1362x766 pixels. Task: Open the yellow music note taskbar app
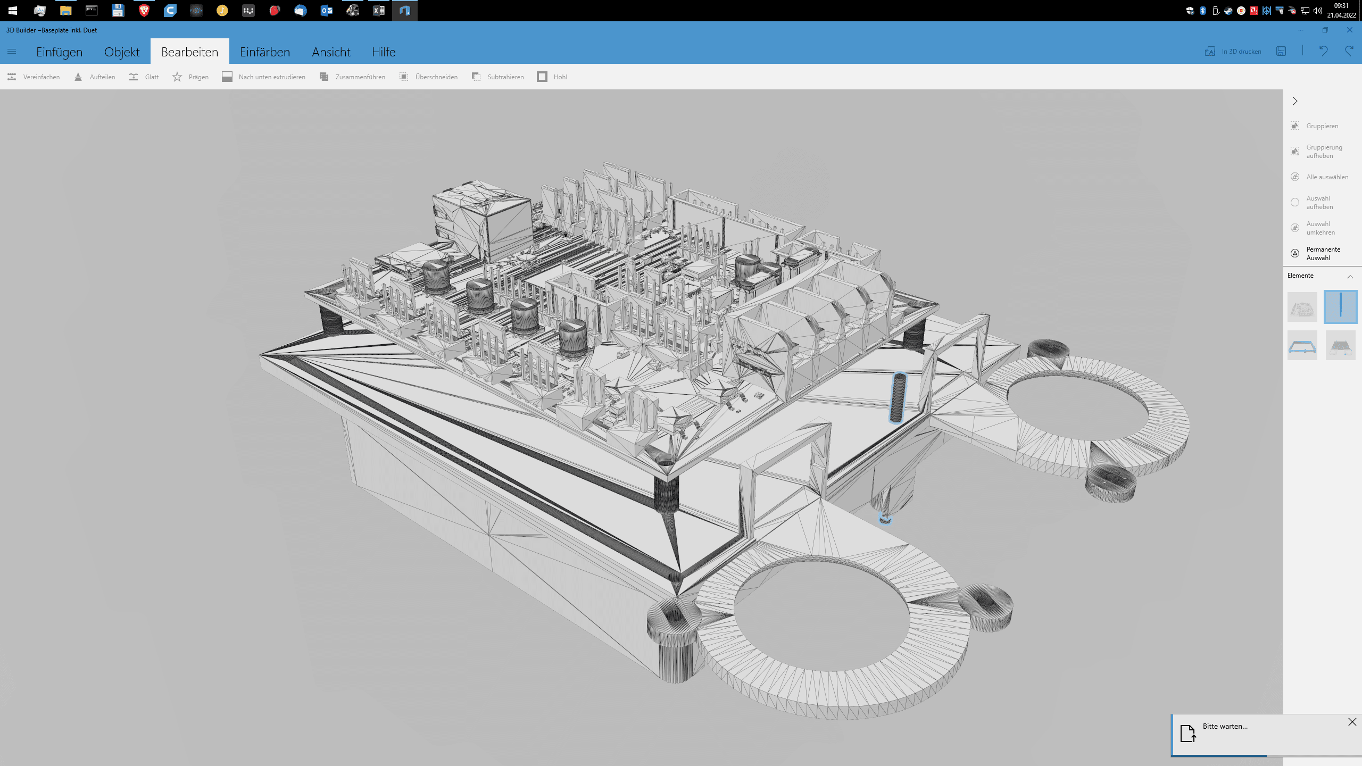[x=222, y=11]
